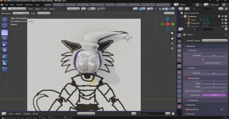This screenshot has width=229, height=119.
Task: Disable Cube.001 in renders via camera icon
Action: 226,23
